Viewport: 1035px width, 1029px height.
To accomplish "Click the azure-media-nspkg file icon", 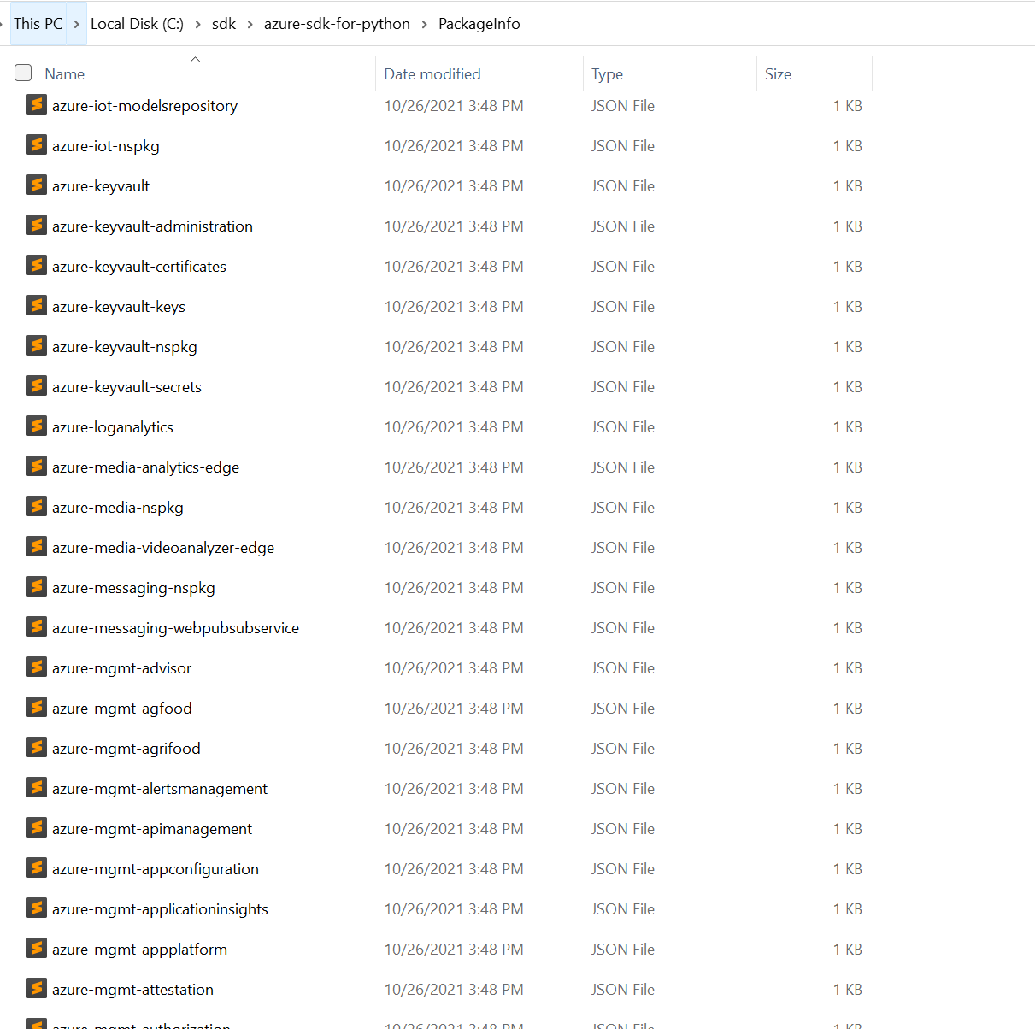I will click(37, 506).
